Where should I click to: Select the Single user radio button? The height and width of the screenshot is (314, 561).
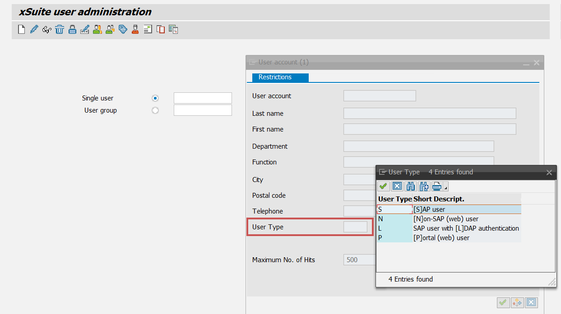(155, 98)
